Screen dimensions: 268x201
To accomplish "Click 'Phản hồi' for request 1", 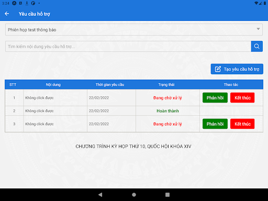I will pyautogui.click(x=215, y=98).
